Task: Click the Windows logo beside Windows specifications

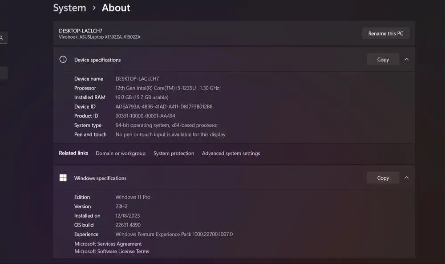Action: 63,178
